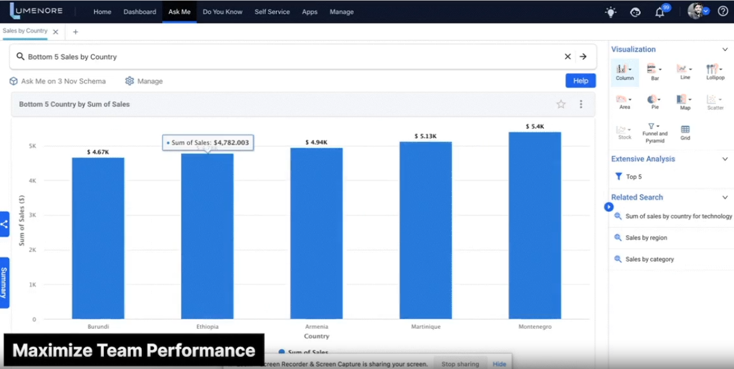Image resolution: width=734 pixels, height=369 pixels.
Task: Open the Do You Know menu item
Action: click(222, 11)
